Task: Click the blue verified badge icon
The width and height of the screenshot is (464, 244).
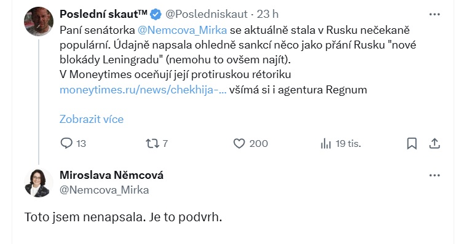Action: [x=155, y=14]
